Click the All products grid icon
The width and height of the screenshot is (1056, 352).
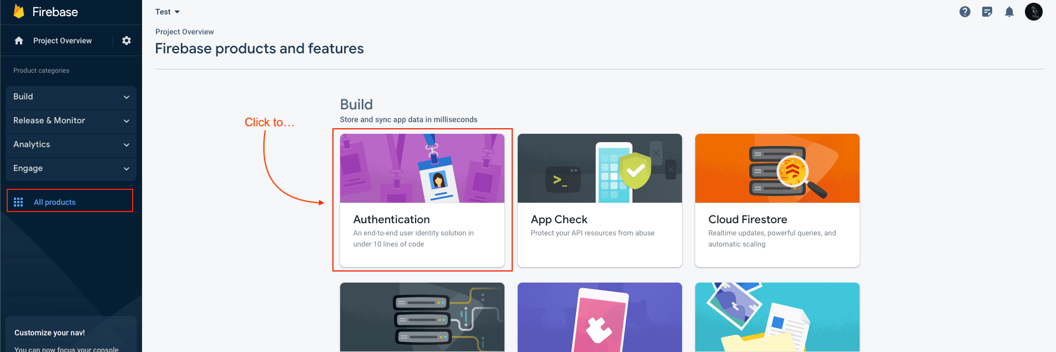pyautogui.click(x=18, y=202)
